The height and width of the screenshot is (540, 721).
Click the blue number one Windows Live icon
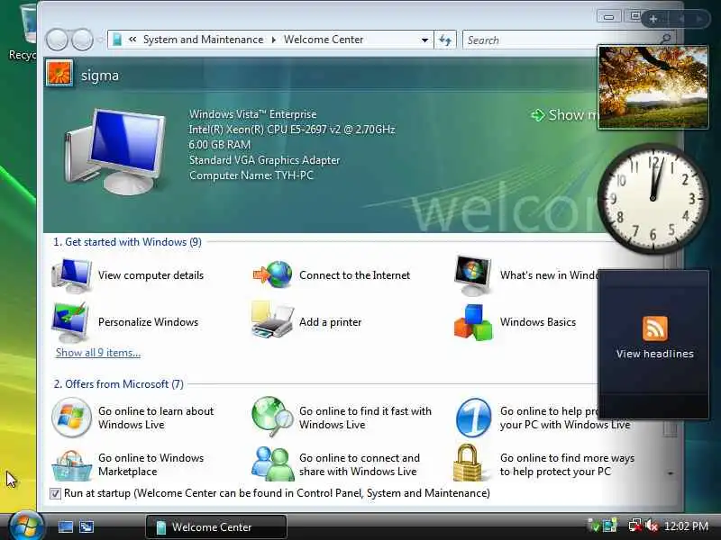click(x=473, y=418)
